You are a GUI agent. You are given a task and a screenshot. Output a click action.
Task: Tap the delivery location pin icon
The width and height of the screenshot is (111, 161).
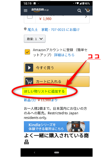tap(25, 29)
